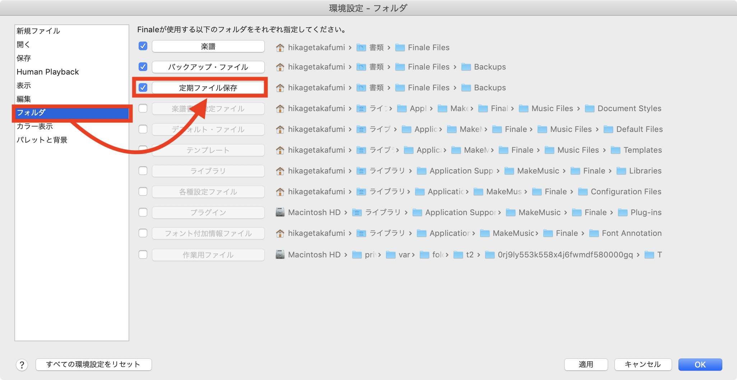Enable the プラグイン folder checkbox
This screenshot has height=380, width=737.
(143, 212)
